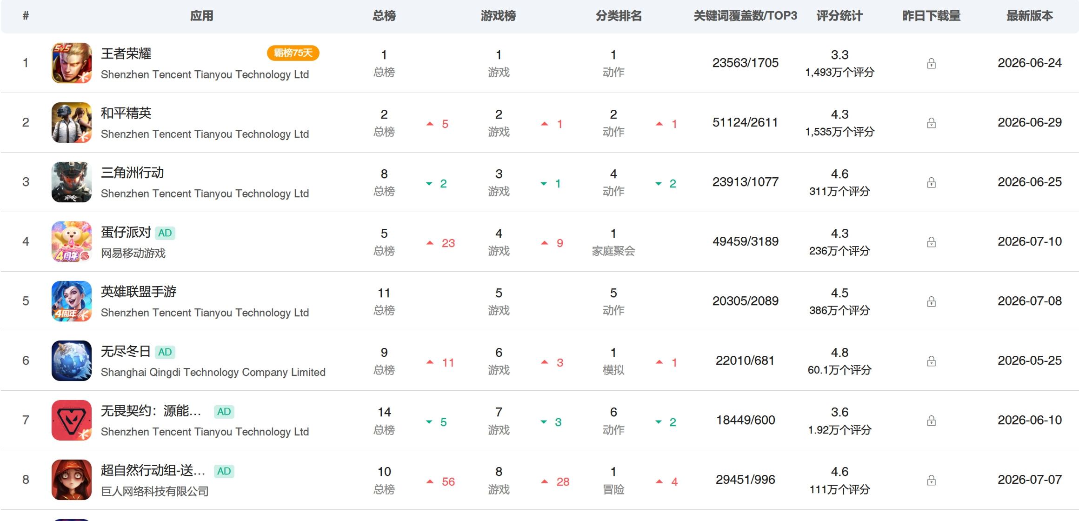1079x521 pixels.
Task: Click the 评分统计 column header
Action: (840, 16)
